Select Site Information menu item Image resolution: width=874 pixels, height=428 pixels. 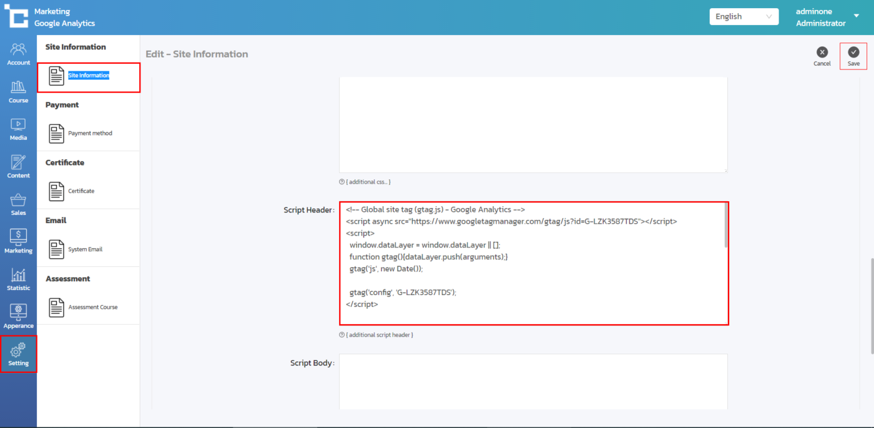(x=88, y=76)
